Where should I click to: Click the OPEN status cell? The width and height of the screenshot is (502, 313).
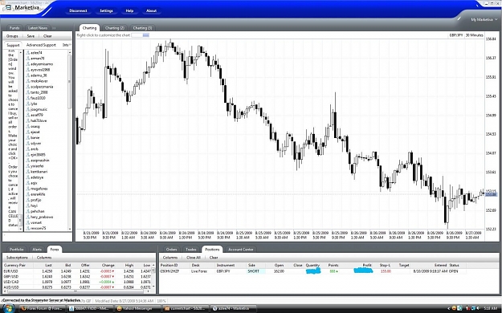[454, 271]
